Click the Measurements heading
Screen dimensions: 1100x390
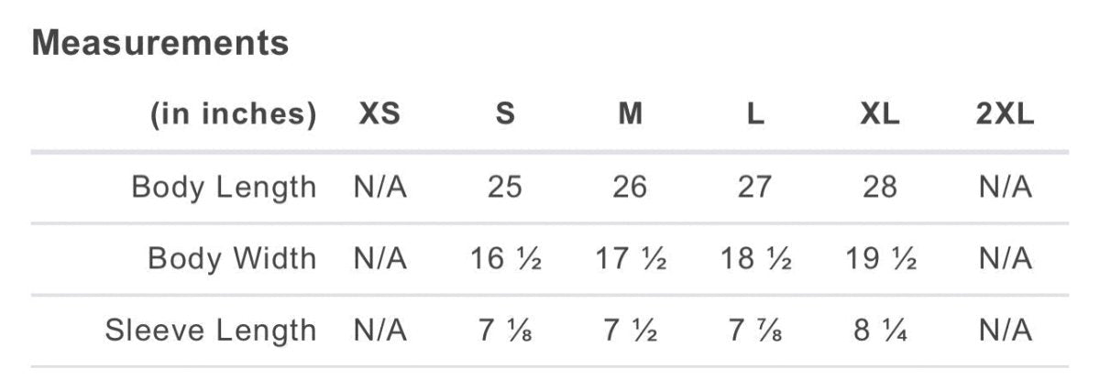click(160, 43)
